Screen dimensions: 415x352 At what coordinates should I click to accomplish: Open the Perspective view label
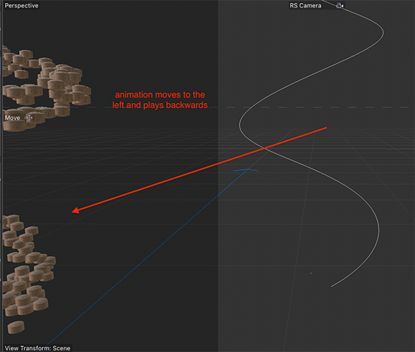pyautogui.click(x=21, y=6)
